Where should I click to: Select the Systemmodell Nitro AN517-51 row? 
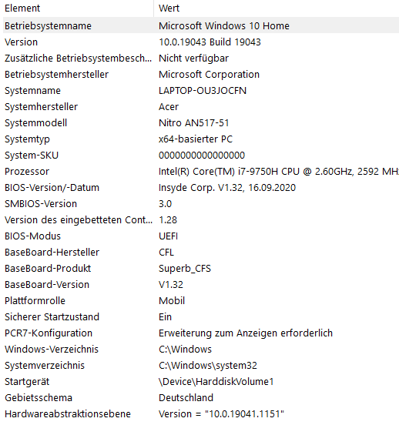201,122
